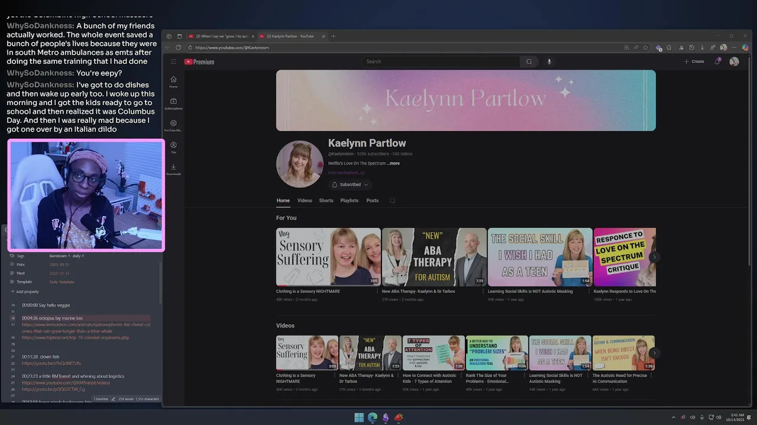Open the YouTube account avatar menu
This screenshot has width=757, height=425.
[x=734, y=61]
